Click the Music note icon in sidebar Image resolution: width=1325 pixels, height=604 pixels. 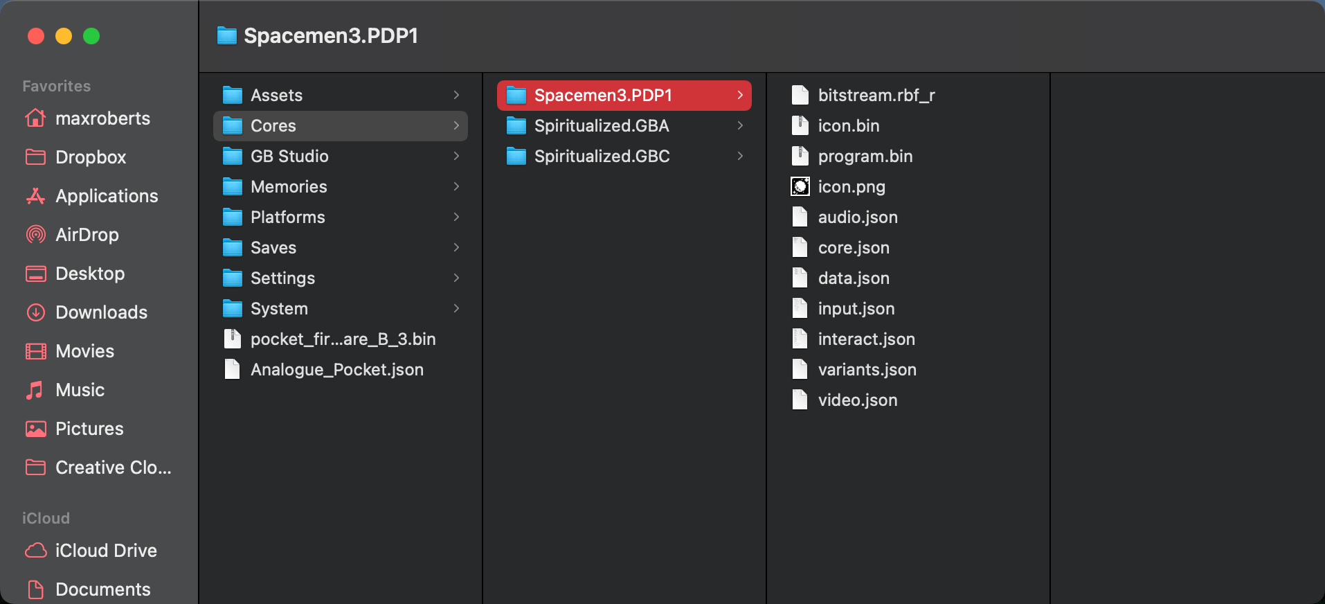pyautogui.click(x=35, y=390)
